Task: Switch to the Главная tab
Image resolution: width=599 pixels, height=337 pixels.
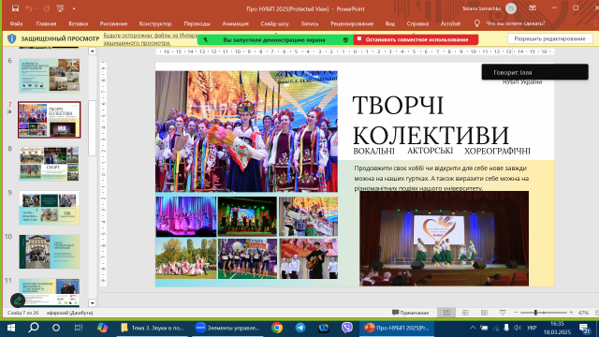Action: click(46, 23)
